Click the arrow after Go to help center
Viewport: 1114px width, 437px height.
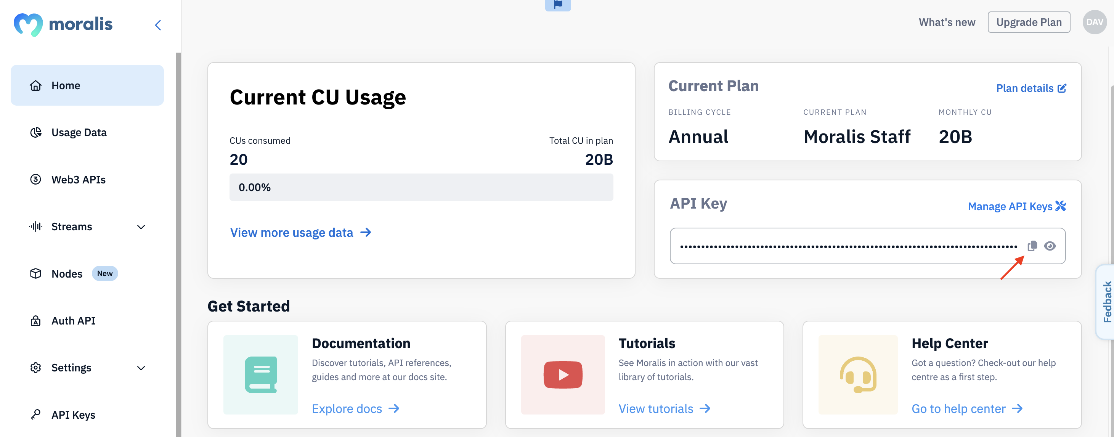coord(1017,408)
